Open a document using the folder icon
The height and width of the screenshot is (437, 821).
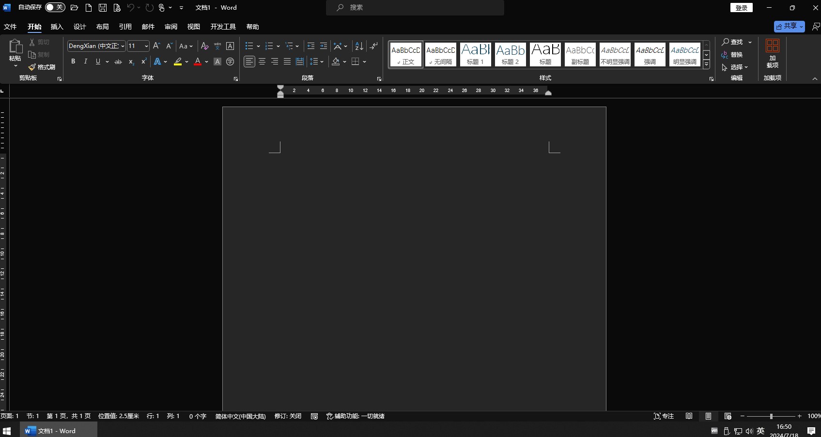pos(74,8)
